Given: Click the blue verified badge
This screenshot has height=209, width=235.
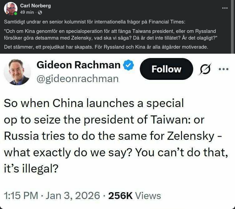Looking at the screenshot, I should [128, 65].
